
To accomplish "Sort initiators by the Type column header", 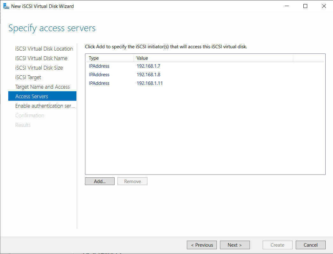I will click(x=94, y=58).
